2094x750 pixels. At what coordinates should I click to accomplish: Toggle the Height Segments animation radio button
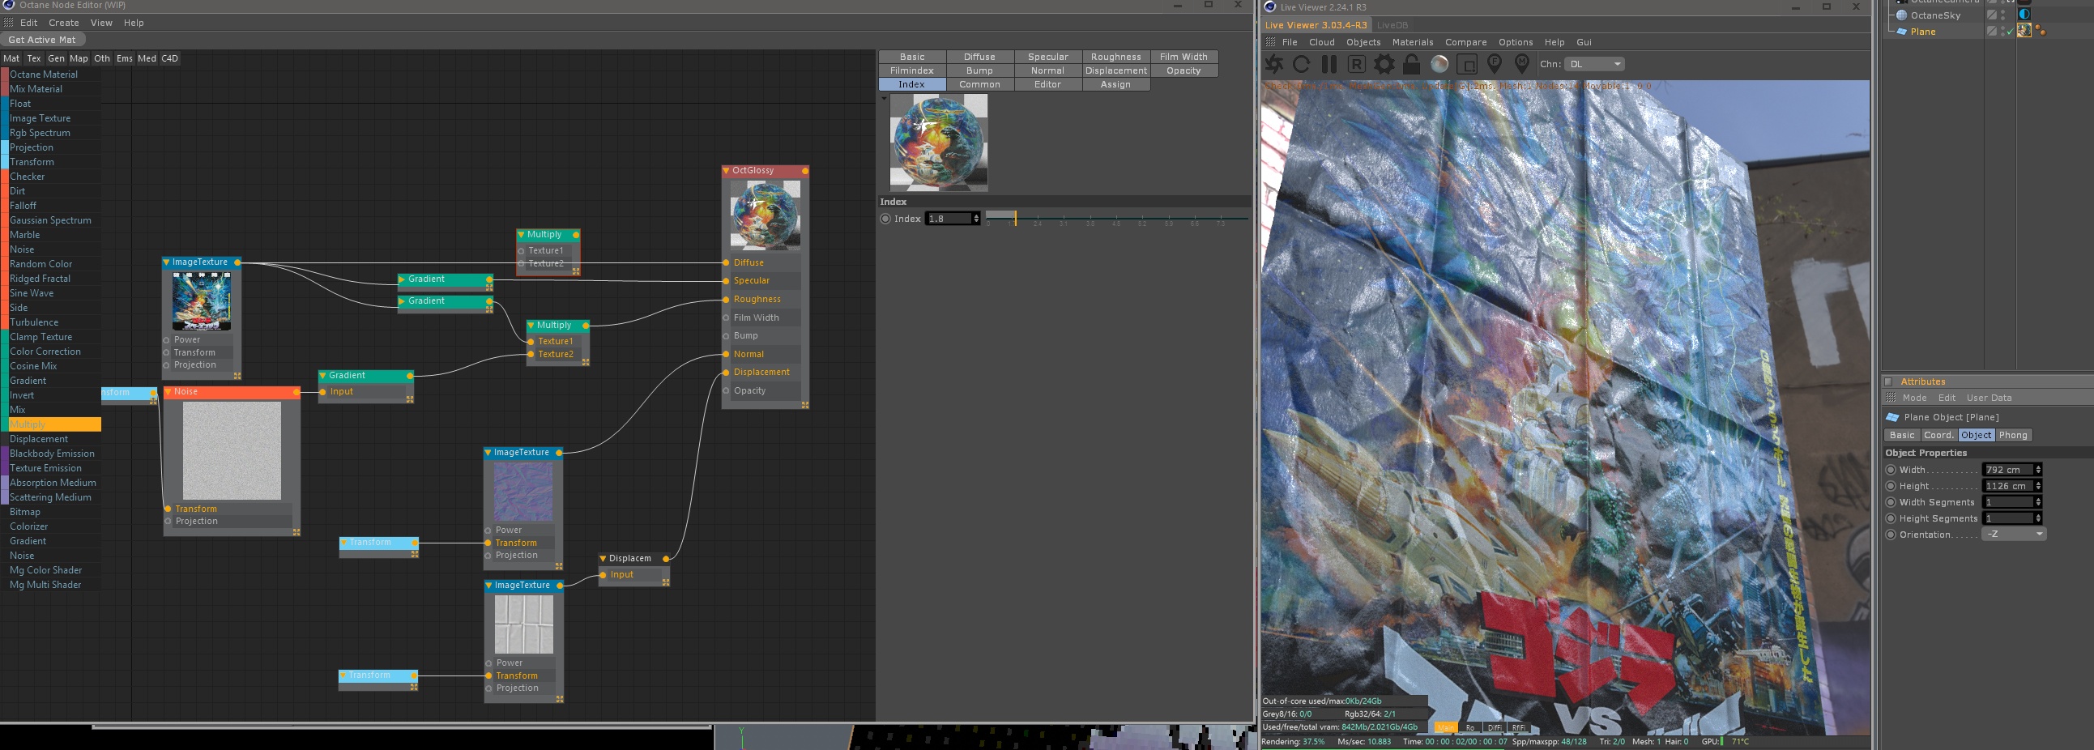point(1891,518)
